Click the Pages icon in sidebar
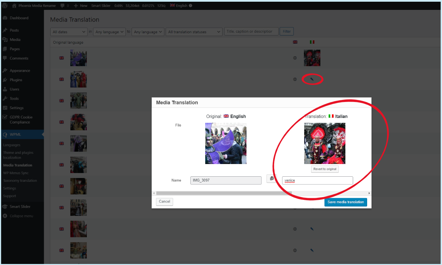The image size is (442, 265). (x=5, y=49)
